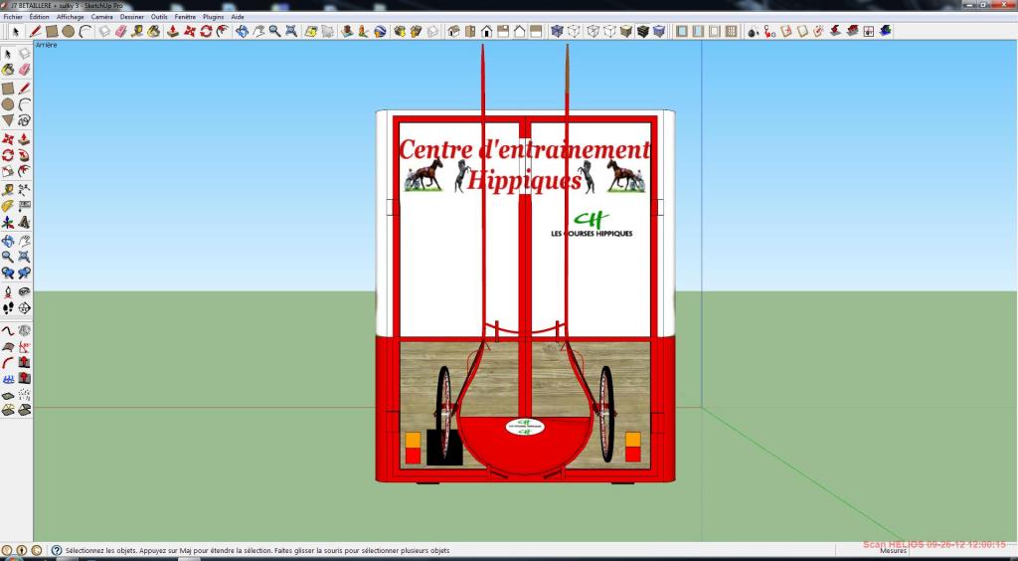Switch to the Iso view
This screenshot has width=1018, height=561.
tap(453, 31)
